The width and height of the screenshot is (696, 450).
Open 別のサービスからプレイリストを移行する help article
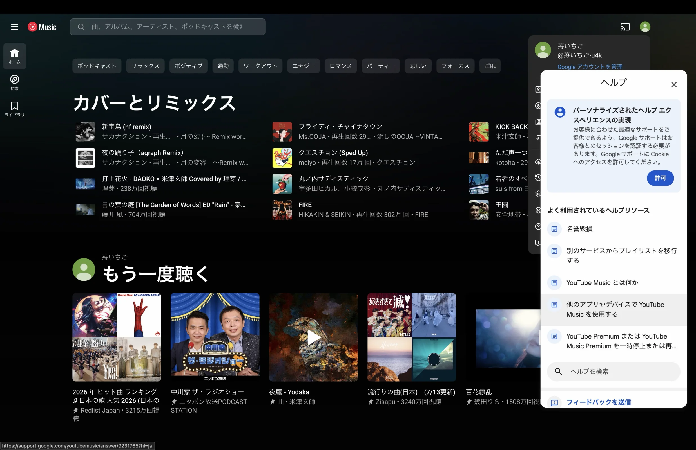[x=614, y=255]
